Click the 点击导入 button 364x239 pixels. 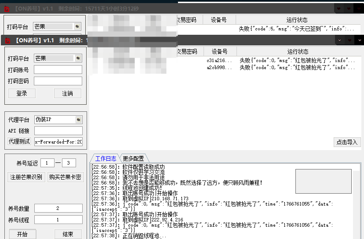347,142
